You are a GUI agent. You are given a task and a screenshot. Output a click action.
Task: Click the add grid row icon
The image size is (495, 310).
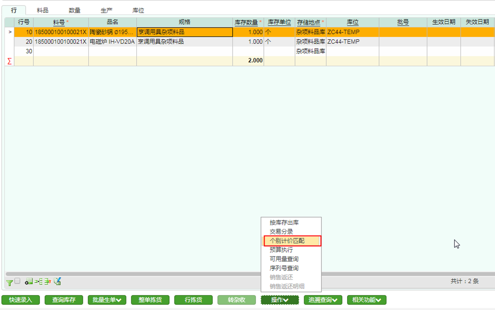(x=29, y=282)
